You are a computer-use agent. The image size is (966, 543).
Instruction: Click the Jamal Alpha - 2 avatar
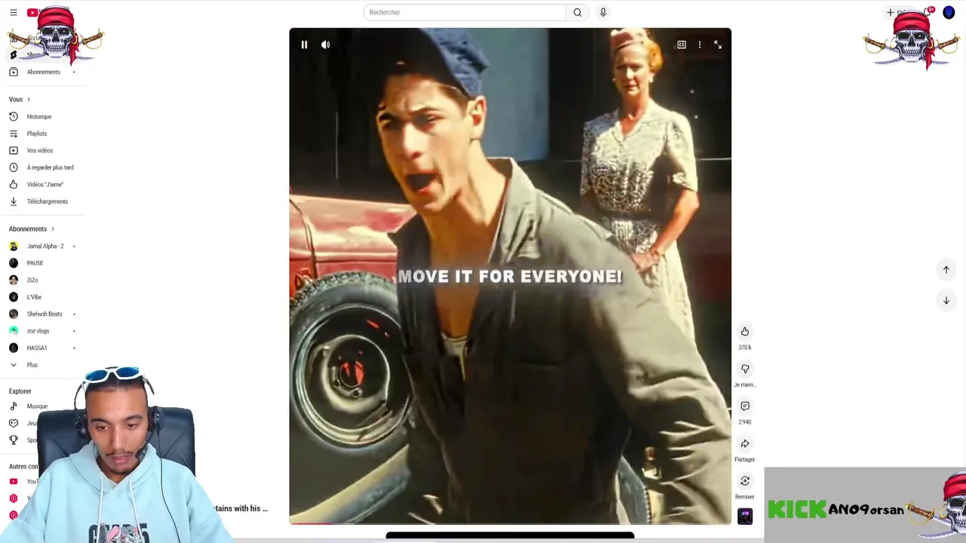[x=13, y=246]
